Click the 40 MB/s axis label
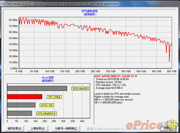This screenshot has width=180, height=133. [13, 44]
